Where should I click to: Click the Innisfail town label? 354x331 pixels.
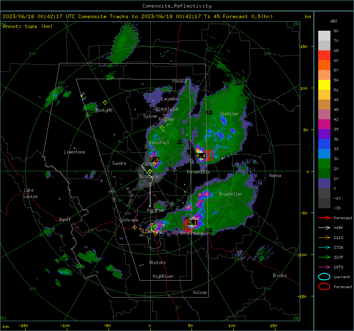(159, 142)
